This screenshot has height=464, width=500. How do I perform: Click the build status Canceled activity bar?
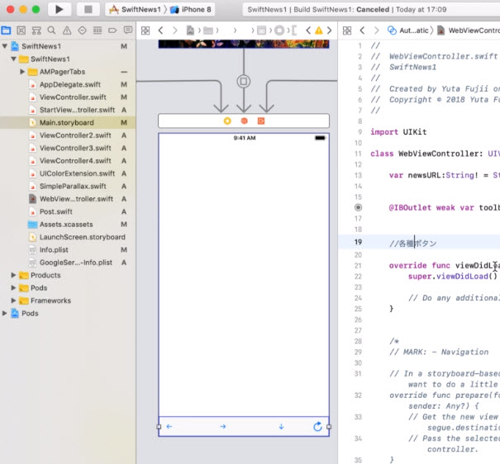[x=371, y=10]
